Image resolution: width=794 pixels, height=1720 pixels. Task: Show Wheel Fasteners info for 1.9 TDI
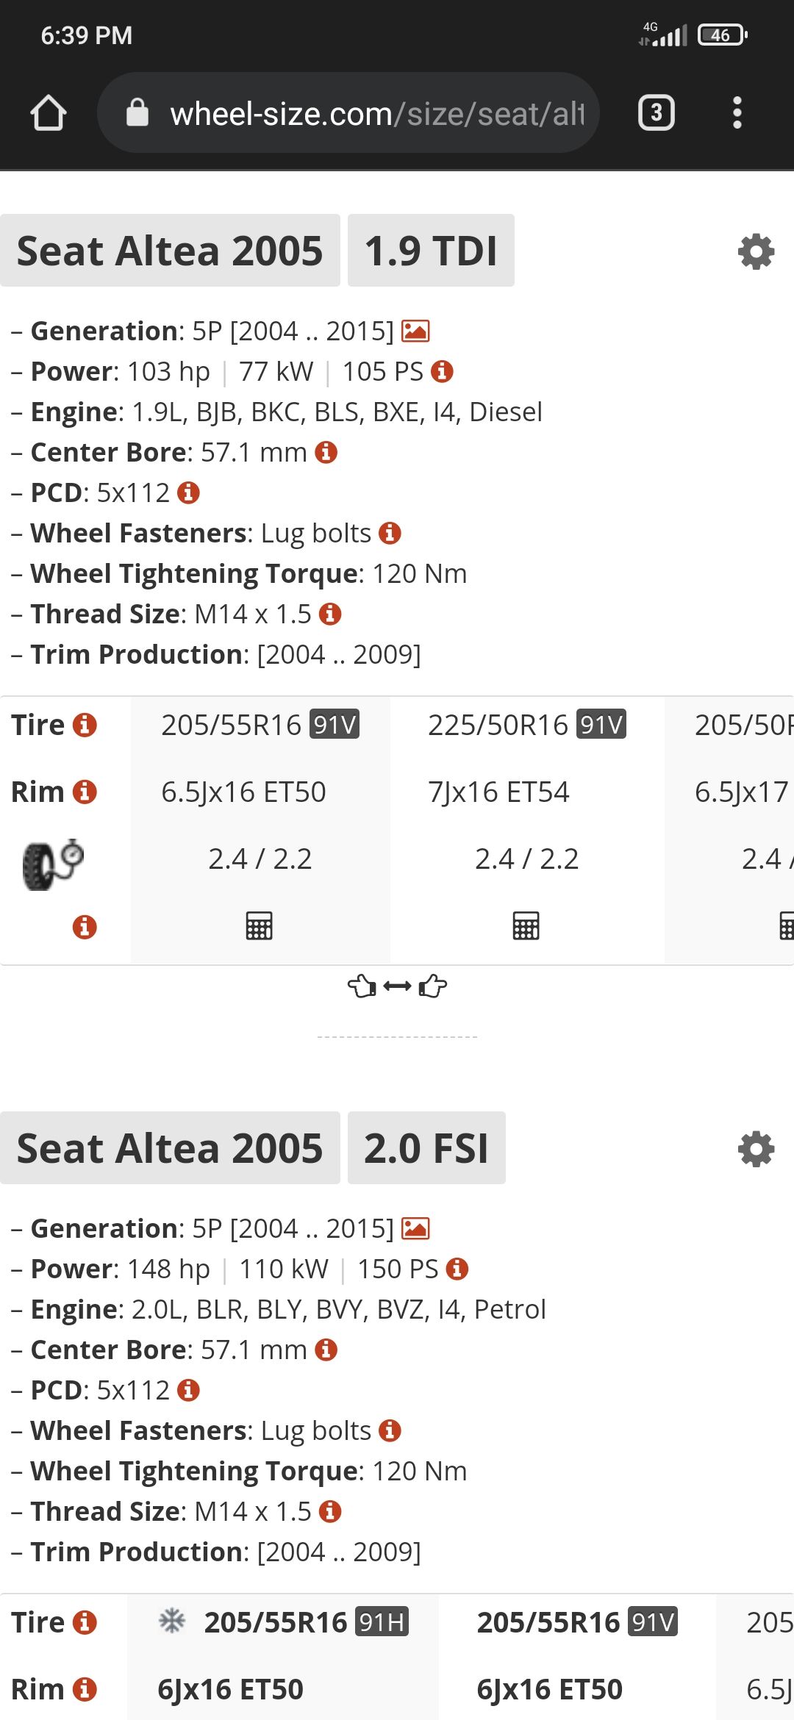click(390, 533)
